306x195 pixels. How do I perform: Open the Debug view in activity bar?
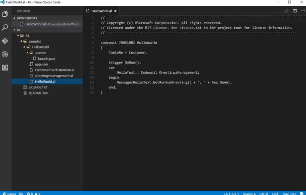(5, 54)
